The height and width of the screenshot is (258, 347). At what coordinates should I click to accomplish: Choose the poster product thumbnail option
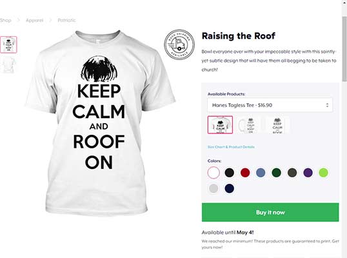coord(277,124)
